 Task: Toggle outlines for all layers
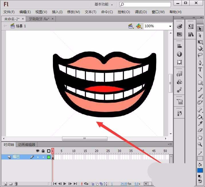[x=49, y=151]
